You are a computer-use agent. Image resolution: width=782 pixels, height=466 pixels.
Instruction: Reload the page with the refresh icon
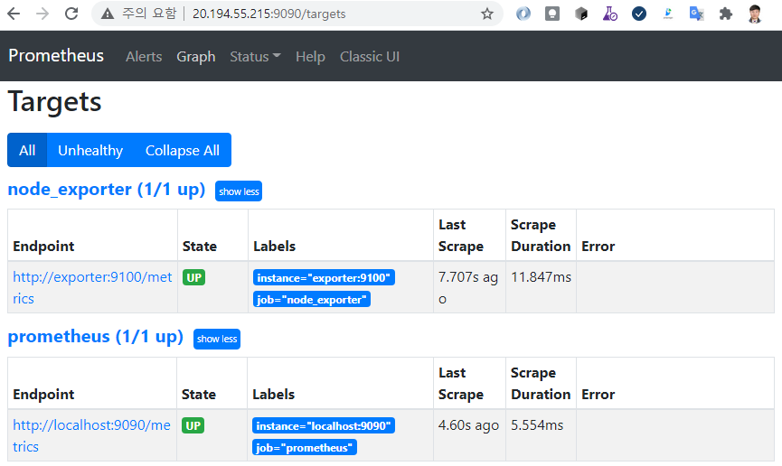pos(71,14)
